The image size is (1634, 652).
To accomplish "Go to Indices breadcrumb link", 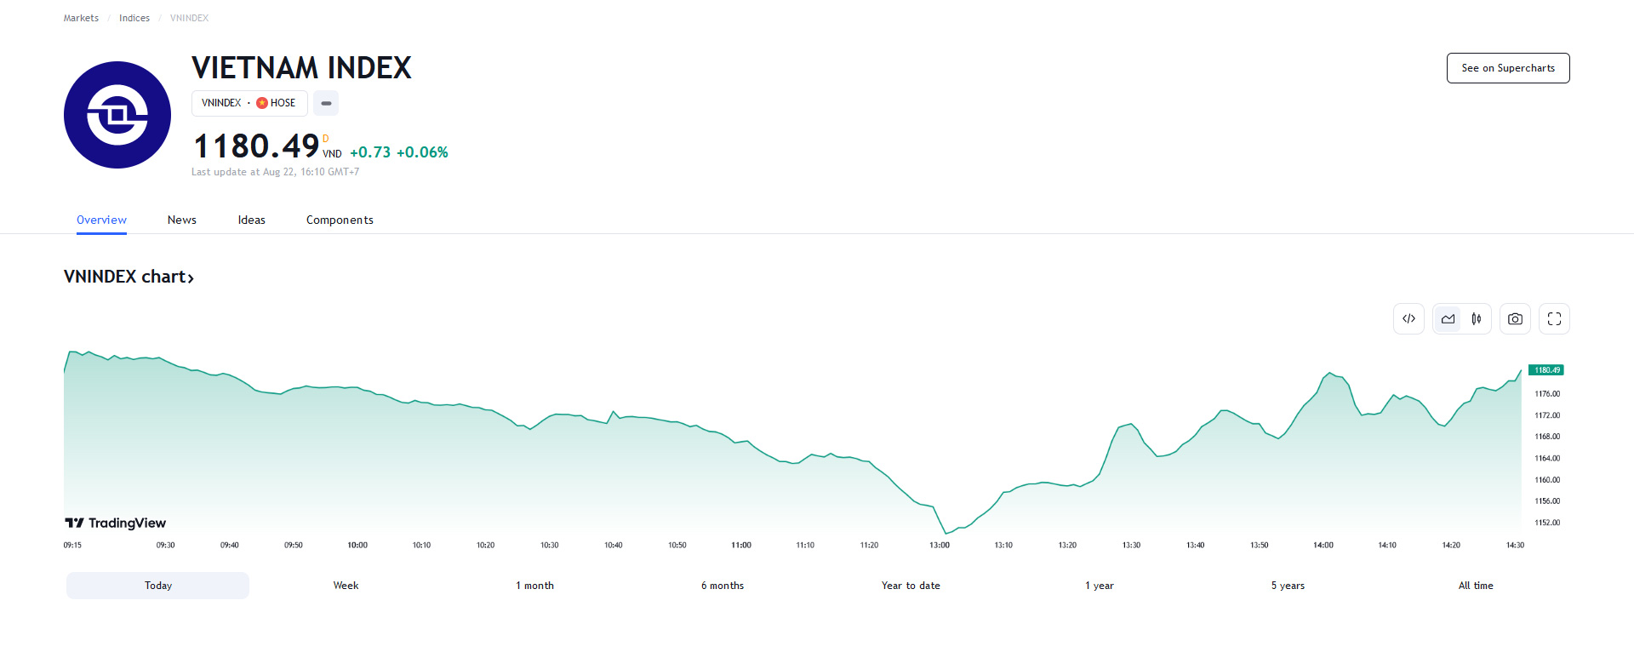I will (134, 18).
